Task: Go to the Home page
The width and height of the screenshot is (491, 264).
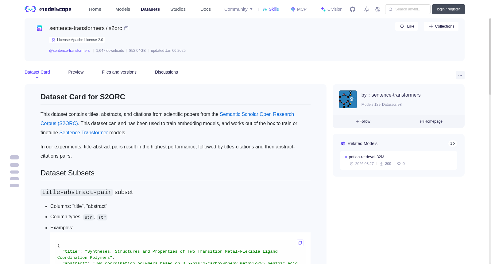Action: tap(95, 9)
